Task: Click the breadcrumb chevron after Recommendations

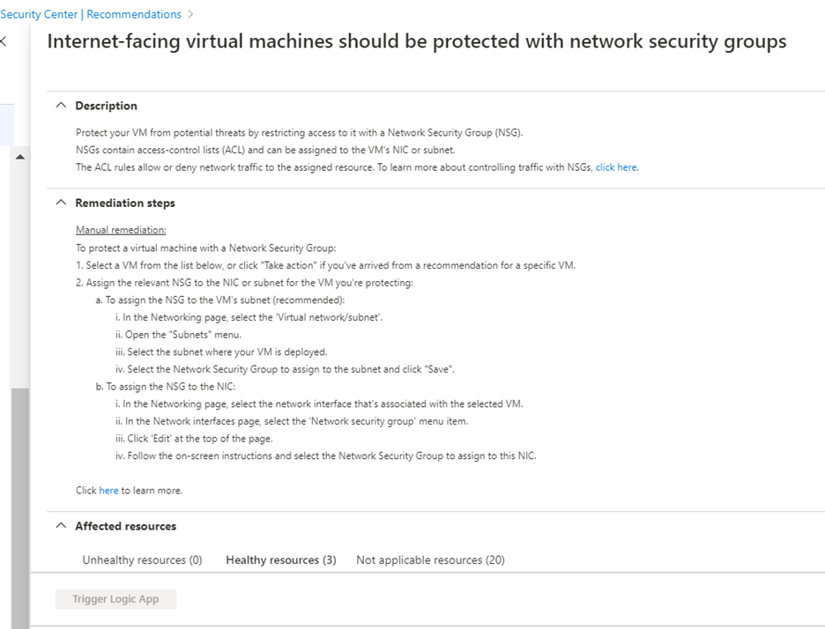Action: (x=191, y=14)
